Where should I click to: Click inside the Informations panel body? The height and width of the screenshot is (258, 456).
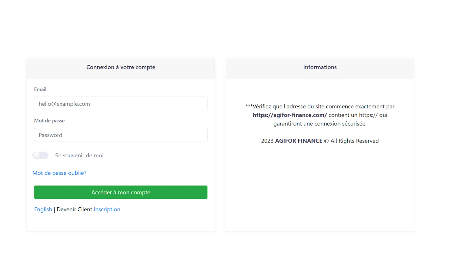pyautogui.click(x=320, y=177)
